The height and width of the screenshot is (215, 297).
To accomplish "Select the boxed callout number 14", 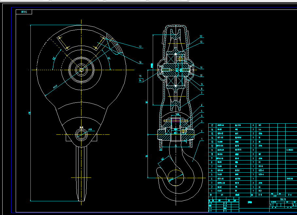I will point(141,80).
